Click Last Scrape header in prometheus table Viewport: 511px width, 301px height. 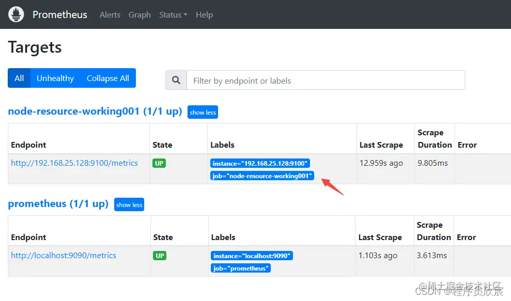point(380,237)
